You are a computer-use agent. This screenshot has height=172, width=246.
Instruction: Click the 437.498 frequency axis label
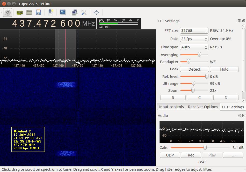(x=117, y=66)
